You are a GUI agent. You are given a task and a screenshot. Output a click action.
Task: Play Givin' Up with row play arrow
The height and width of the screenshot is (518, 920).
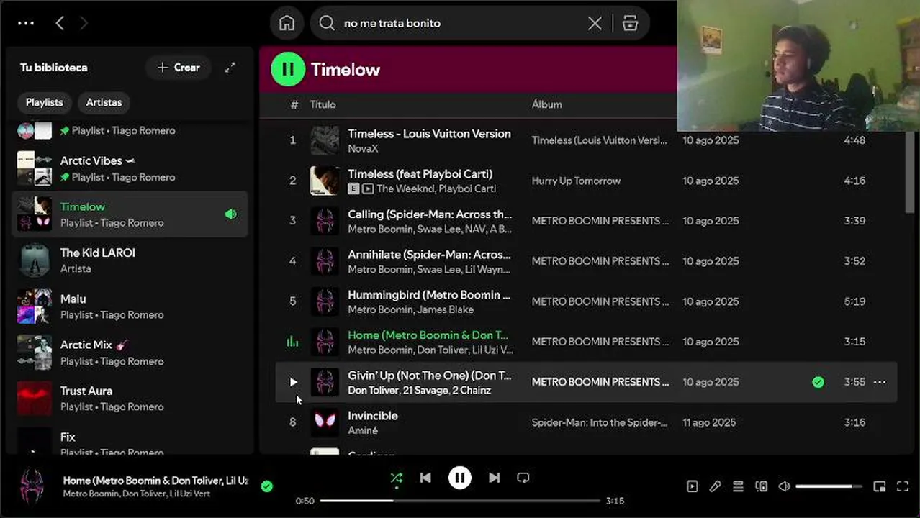[293, 382]
